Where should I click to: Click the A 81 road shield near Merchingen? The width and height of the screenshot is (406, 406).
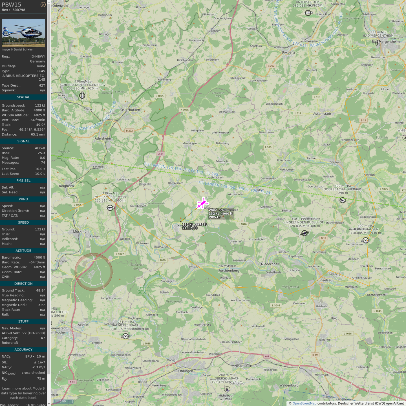160,154
